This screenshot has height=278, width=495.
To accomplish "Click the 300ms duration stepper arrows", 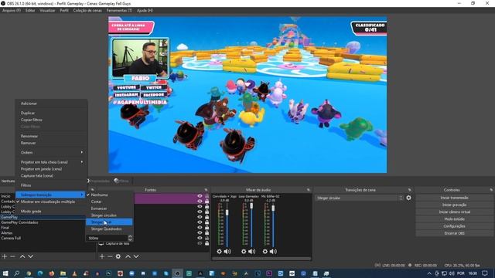I will 130,239.
